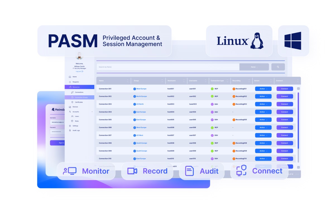Open Action dropdown for Connection 003
The image size is (335, 223).
click(263, 104)
